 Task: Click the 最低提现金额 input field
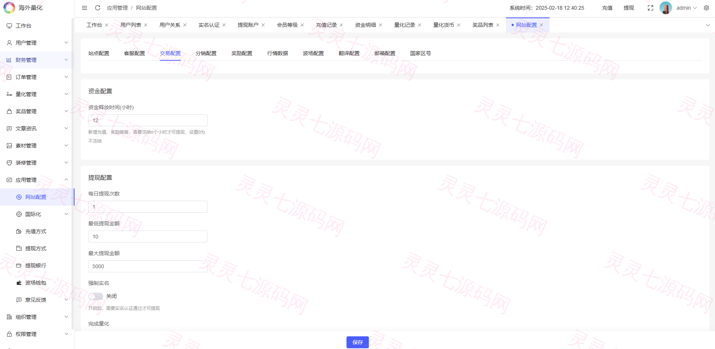(148, 237)
